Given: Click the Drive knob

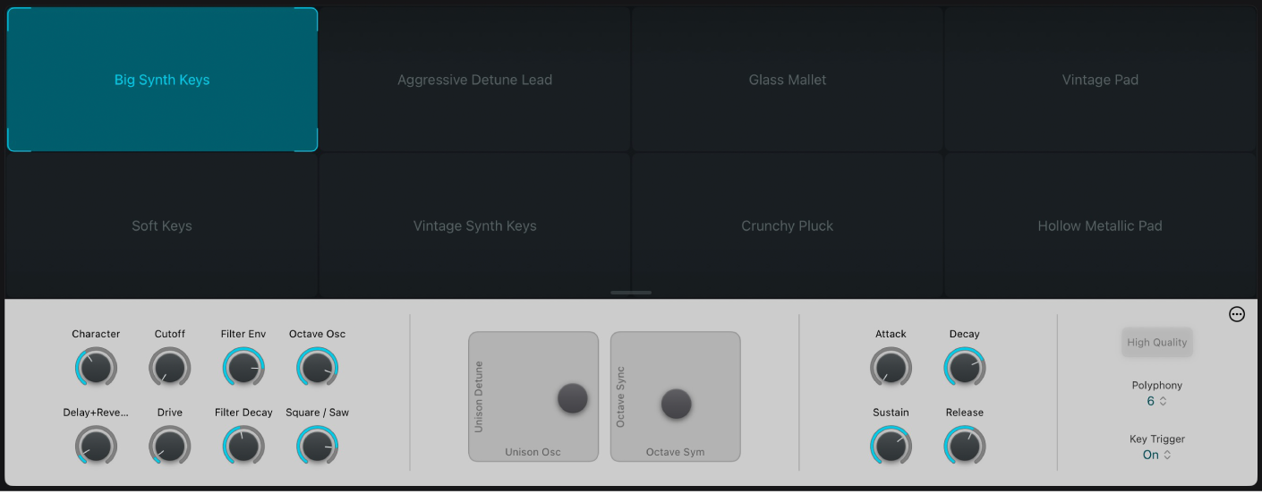Looking at the screenshot, I should (169, 445).
